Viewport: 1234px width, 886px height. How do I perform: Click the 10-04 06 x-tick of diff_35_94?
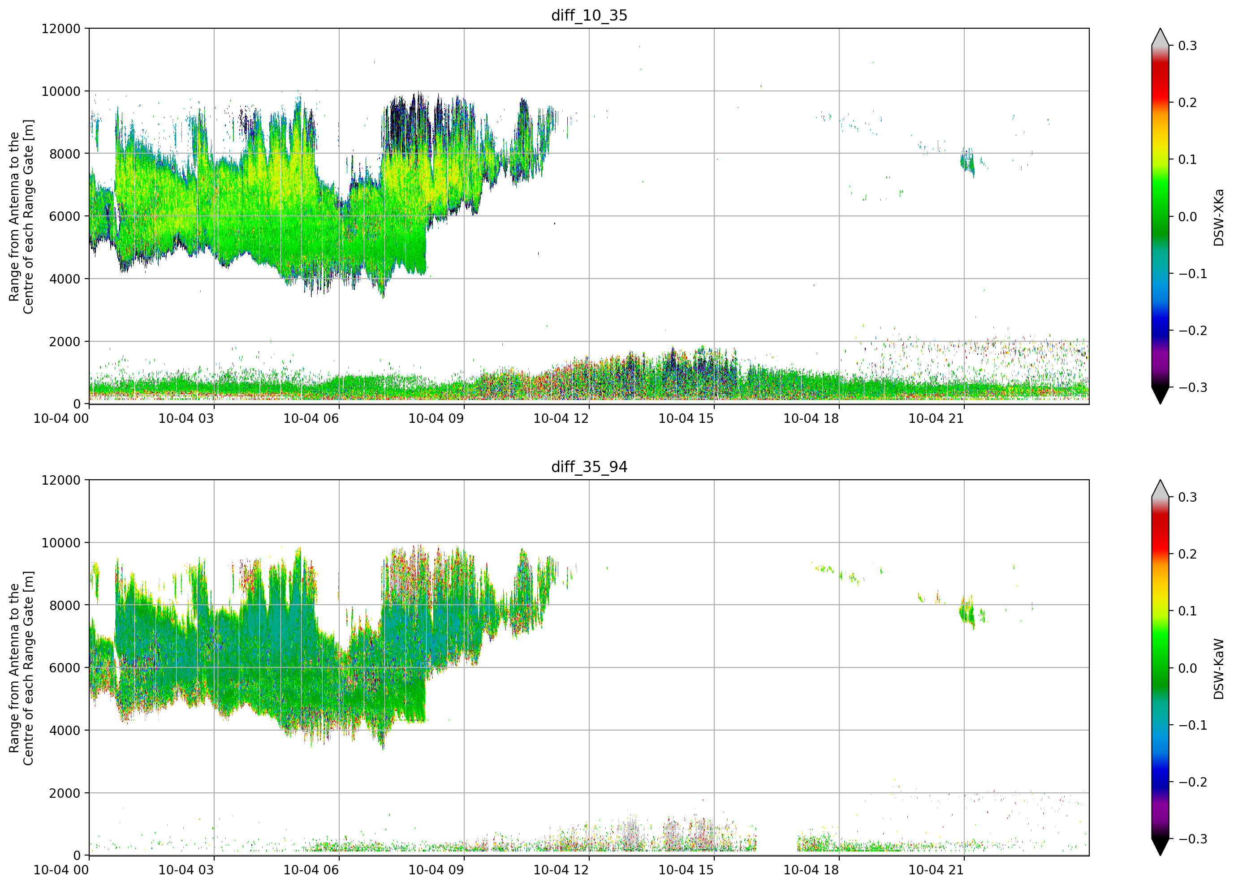click(311, 870)
